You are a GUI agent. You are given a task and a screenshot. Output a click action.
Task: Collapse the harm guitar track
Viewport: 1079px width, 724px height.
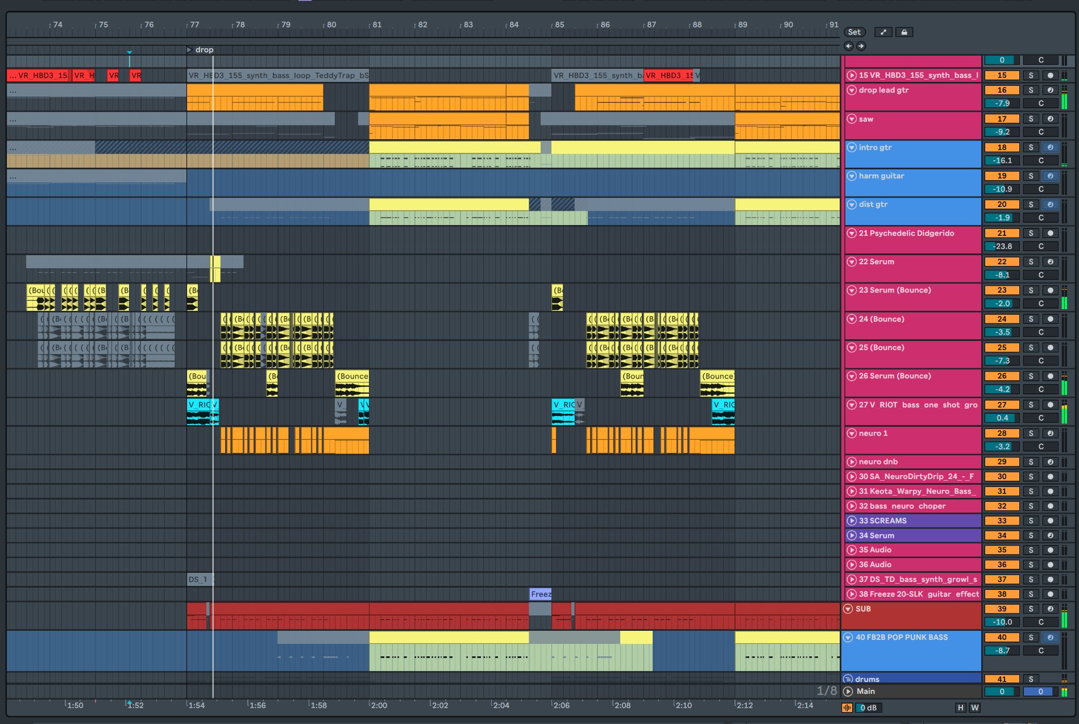(x=852, y=176)
